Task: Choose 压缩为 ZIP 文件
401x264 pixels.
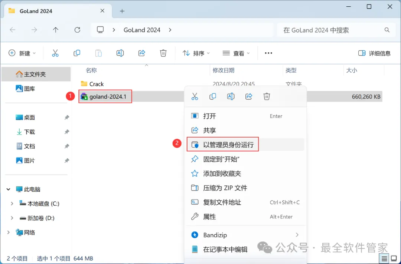Action: pyautogui.click(x=245, y=188)
